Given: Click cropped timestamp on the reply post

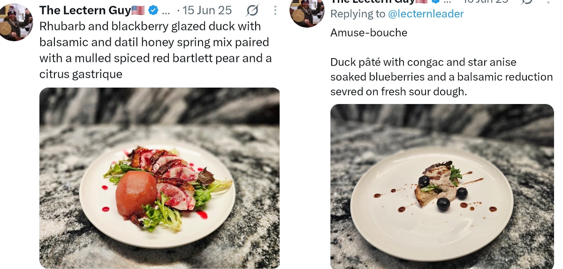Looking at the screenshot, I should point(486,1).
